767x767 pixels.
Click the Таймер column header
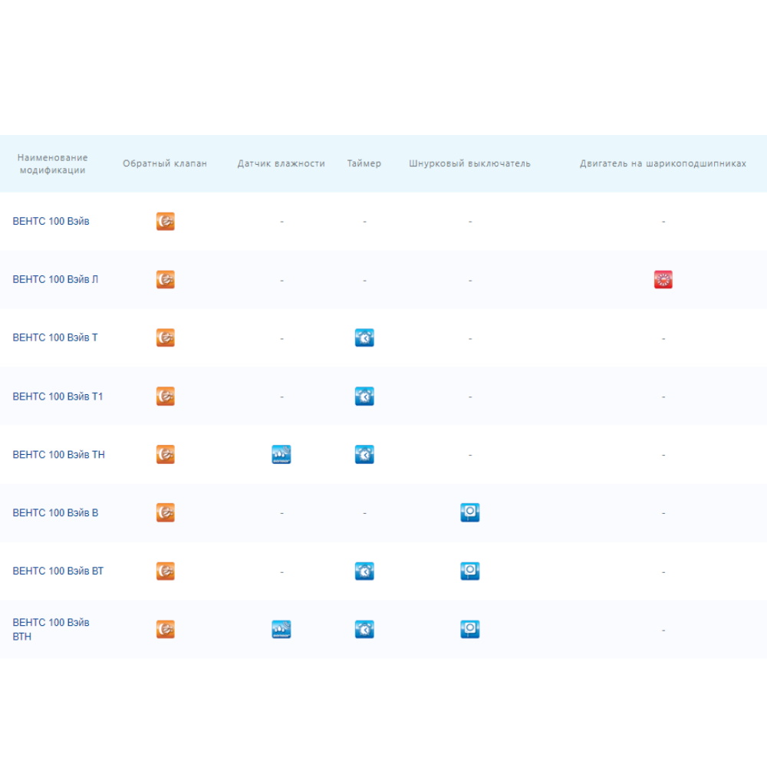click(x=364, y=163)
